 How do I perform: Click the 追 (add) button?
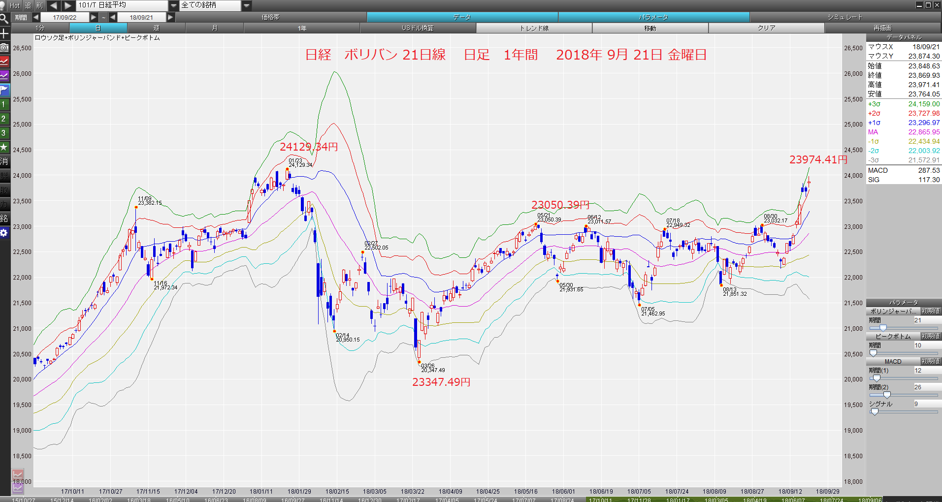pos(28,5)
